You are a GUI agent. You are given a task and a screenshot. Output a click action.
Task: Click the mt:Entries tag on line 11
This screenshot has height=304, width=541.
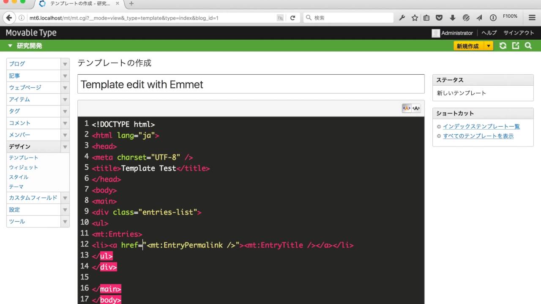point(117,234)
